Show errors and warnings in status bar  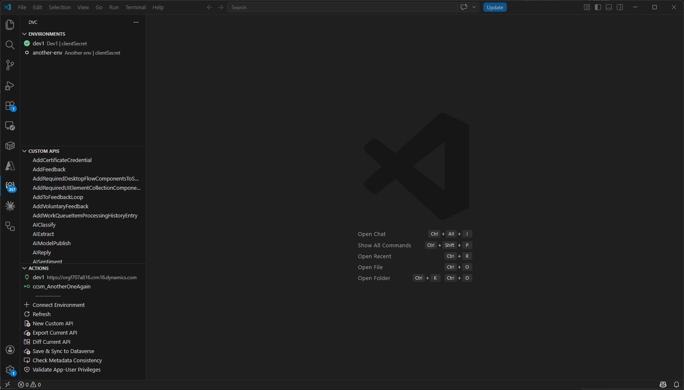pyautogui.click(x=29, y=385)
